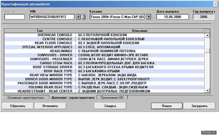Image resolution: width=219 pixels, height=137 pixels.
Task: Click description С НЕБОЛЬШОЙ НАПОЛЬНОЙ КОНСОЛЬЮ
Action: tap(111, 39)
